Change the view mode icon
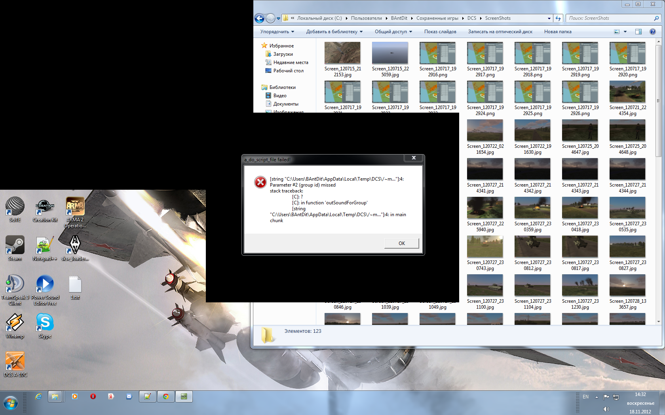665x415 pixels. click(x=617, y=32)
